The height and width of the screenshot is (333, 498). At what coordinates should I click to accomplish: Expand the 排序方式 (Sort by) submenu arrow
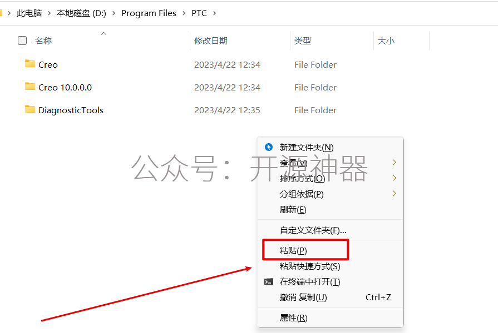pos(394,178)
